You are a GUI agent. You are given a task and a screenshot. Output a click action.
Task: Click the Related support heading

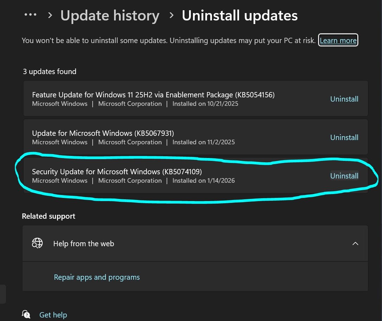coord(48,216)
